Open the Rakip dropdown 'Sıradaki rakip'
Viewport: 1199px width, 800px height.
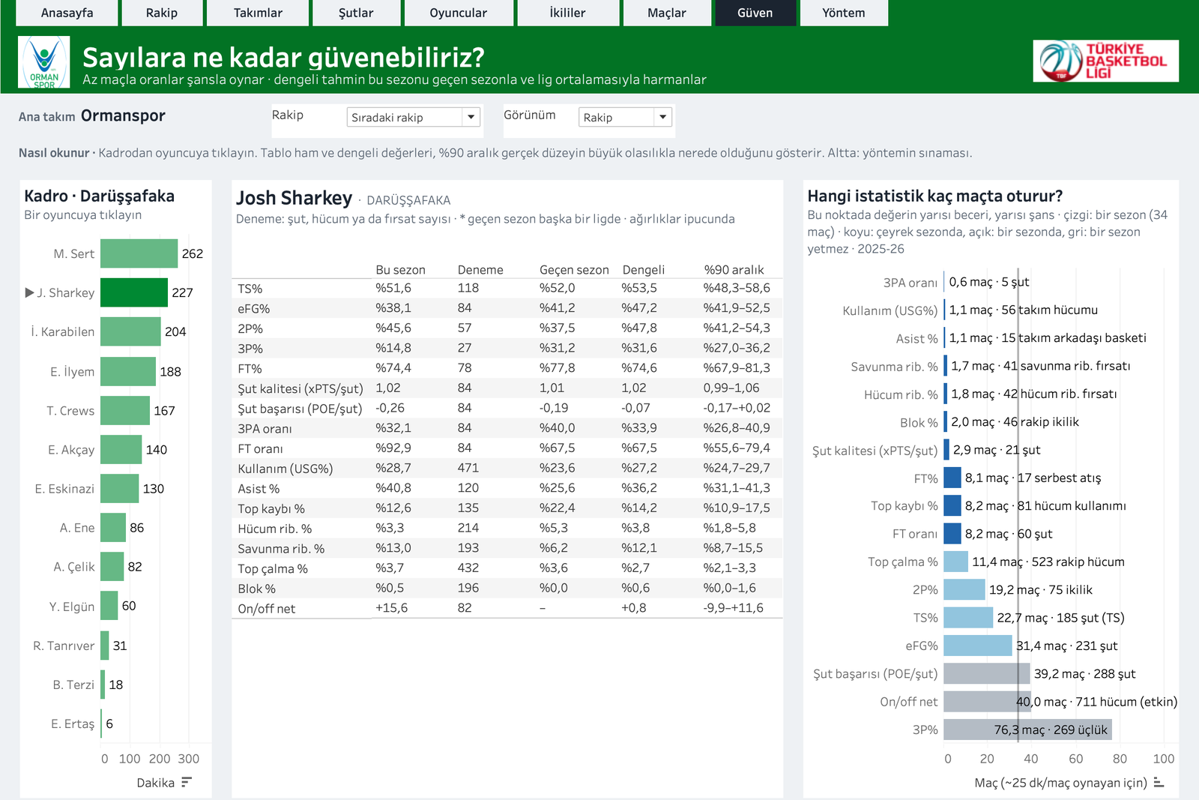(x=413, y=117)
